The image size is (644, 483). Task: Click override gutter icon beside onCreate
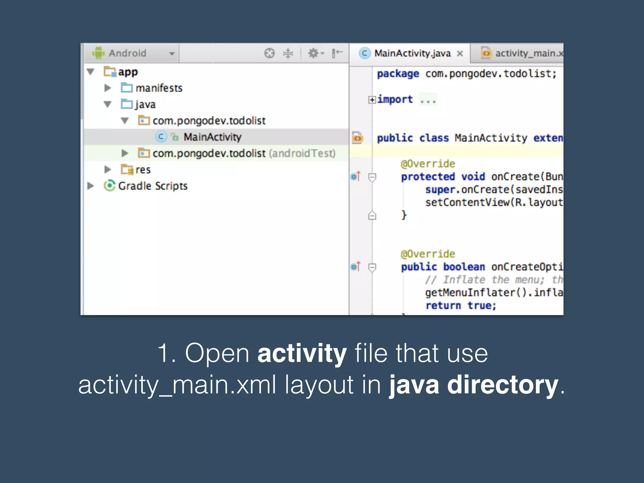pos(356,177)
